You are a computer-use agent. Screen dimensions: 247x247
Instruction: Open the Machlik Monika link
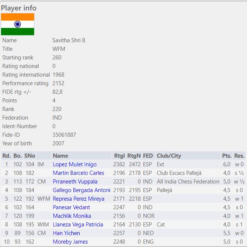pos(72,216)
